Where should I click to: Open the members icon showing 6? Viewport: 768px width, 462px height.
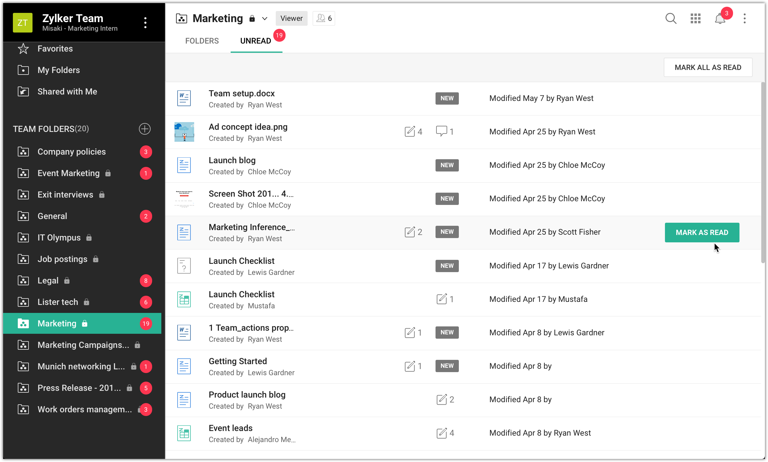(324, 18)
